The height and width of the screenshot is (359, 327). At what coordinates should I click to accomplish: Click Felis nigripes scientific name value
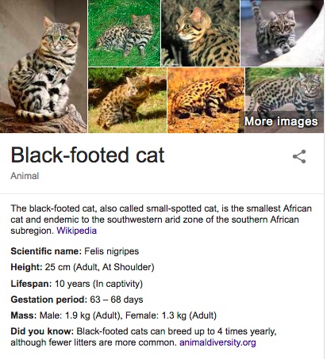tap(111, 251)
